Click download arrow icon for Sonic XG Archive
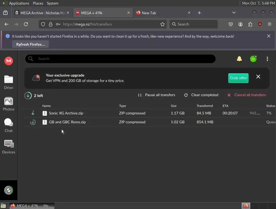Viewport: 276px width, 209px height. click(33, 113)
